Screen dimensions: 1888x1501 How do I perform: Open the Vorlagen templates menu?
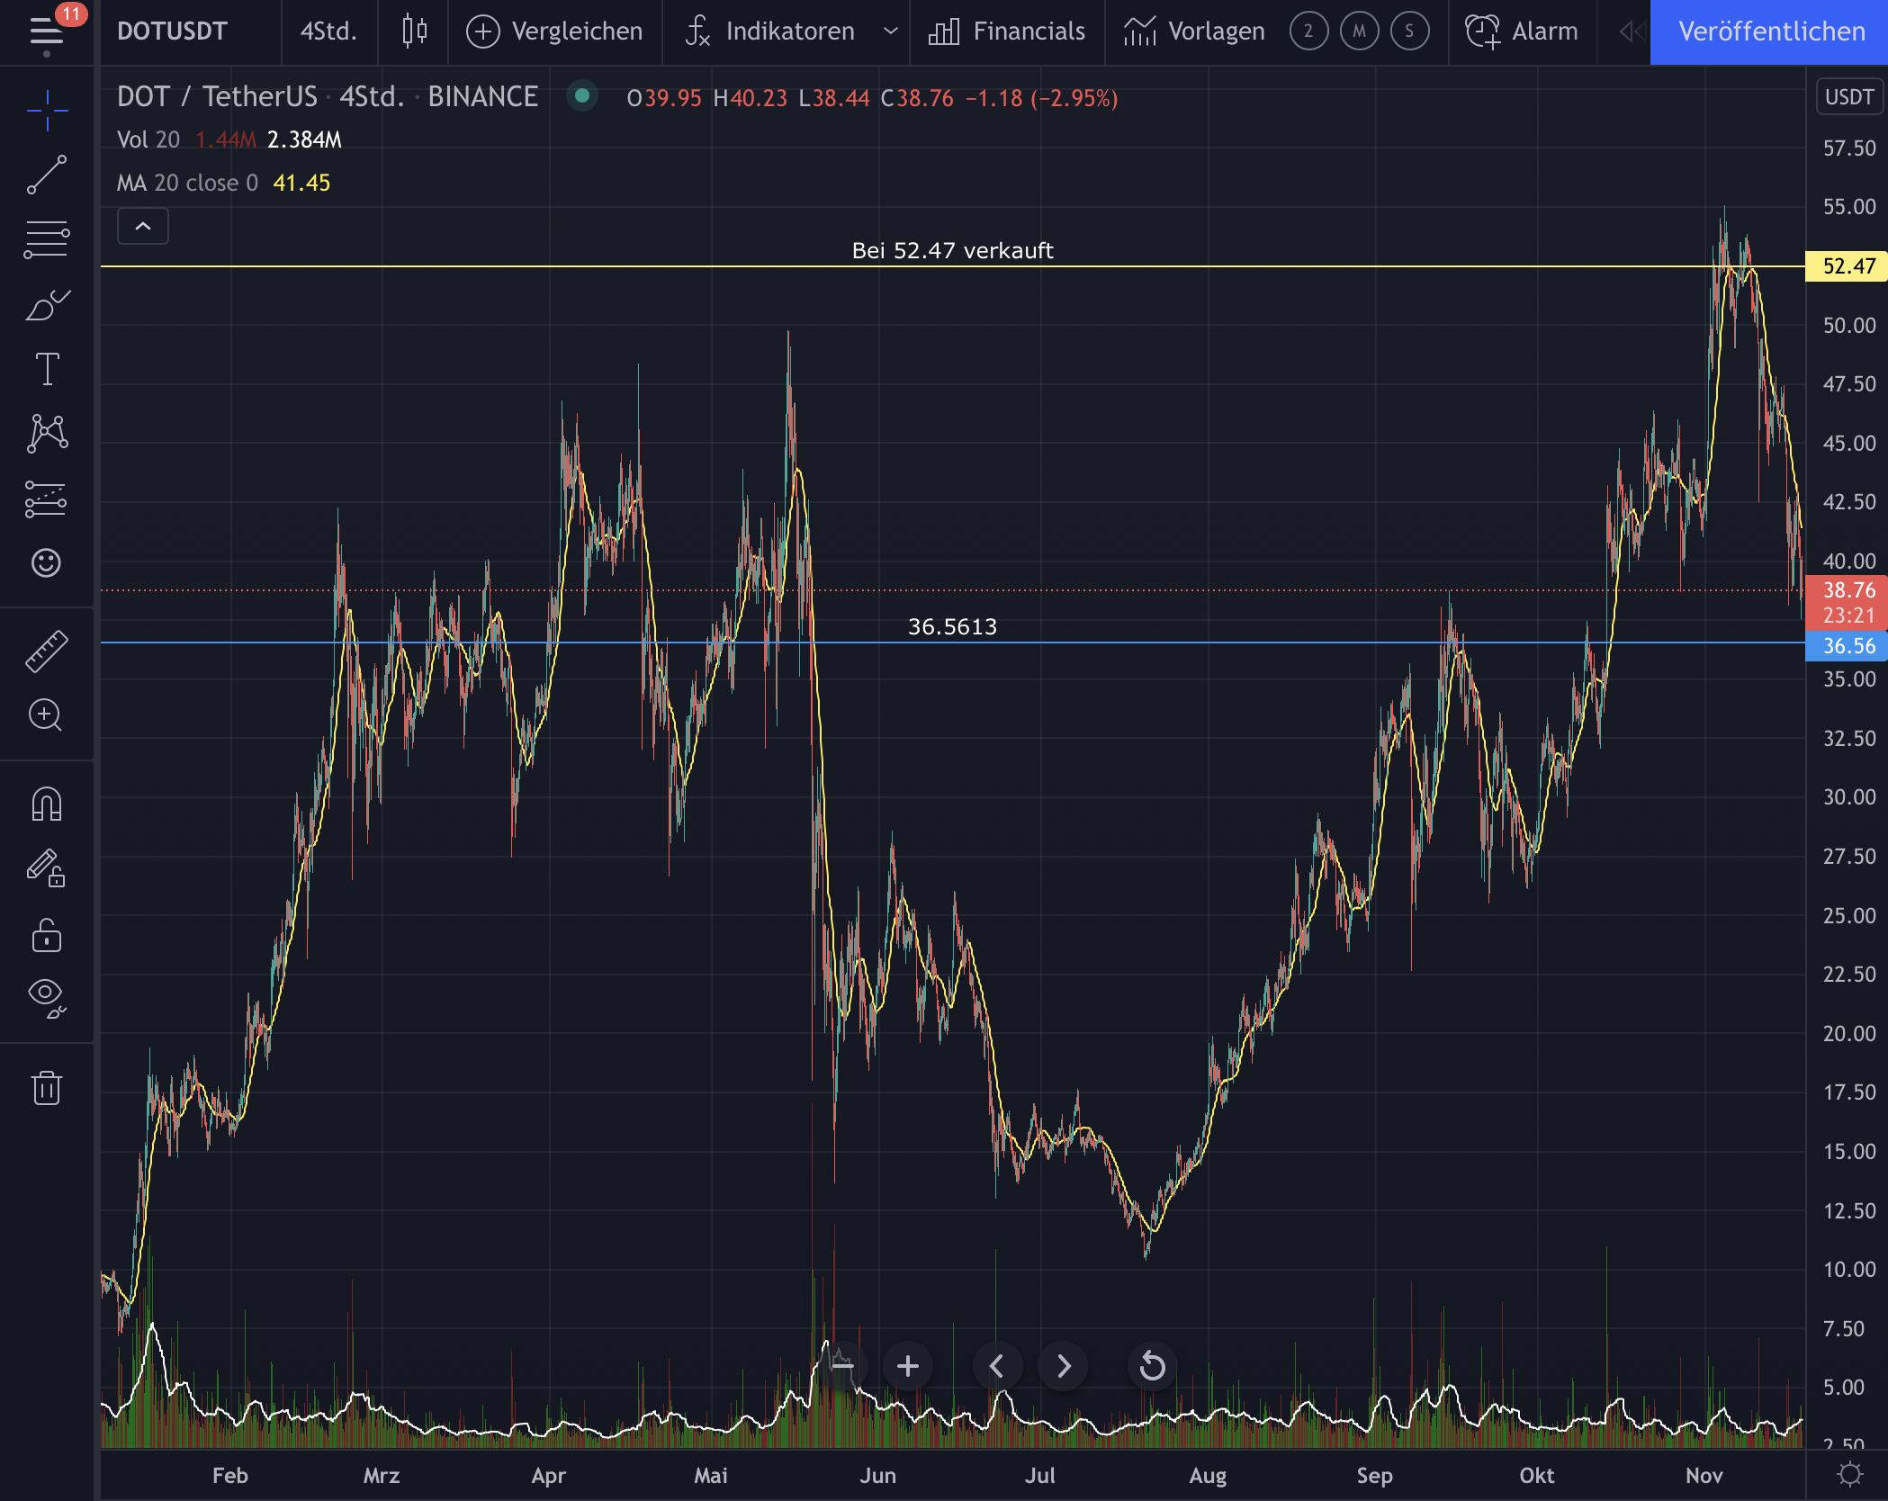[x=1194, y=31]
